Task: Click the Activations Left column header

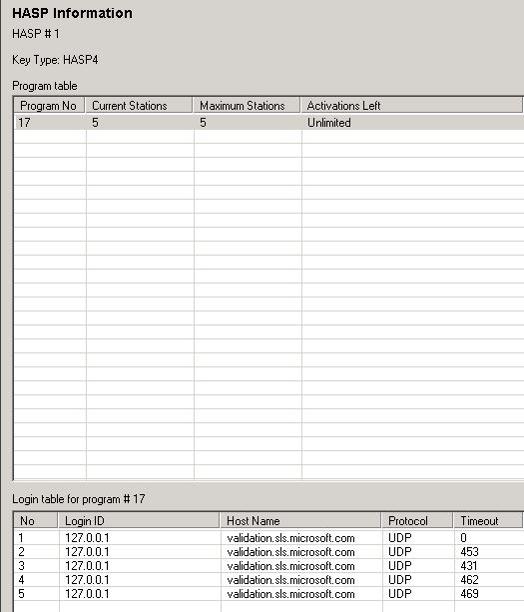Action: pyautogui.click(x=411, y=106)
